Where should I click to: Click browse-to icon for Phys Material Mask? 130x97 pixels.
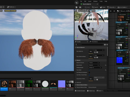(x=97, y=57)
